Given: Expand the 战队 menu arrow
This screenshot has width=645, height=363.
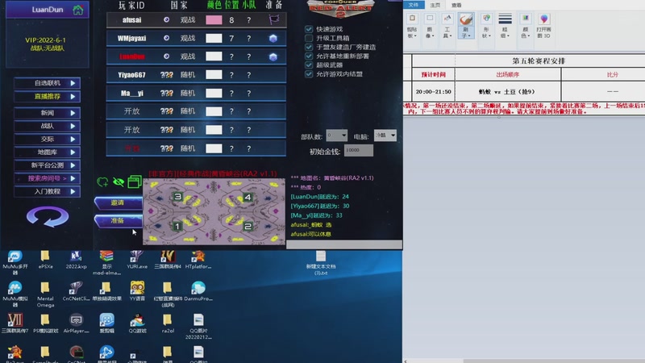Looking at the screenshot, I should [73, 126].
